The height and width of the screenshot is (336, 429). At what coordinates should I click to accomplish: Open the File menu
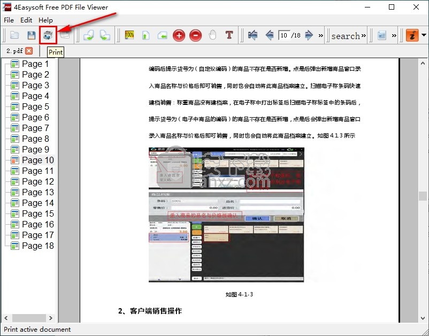[9, 20]
